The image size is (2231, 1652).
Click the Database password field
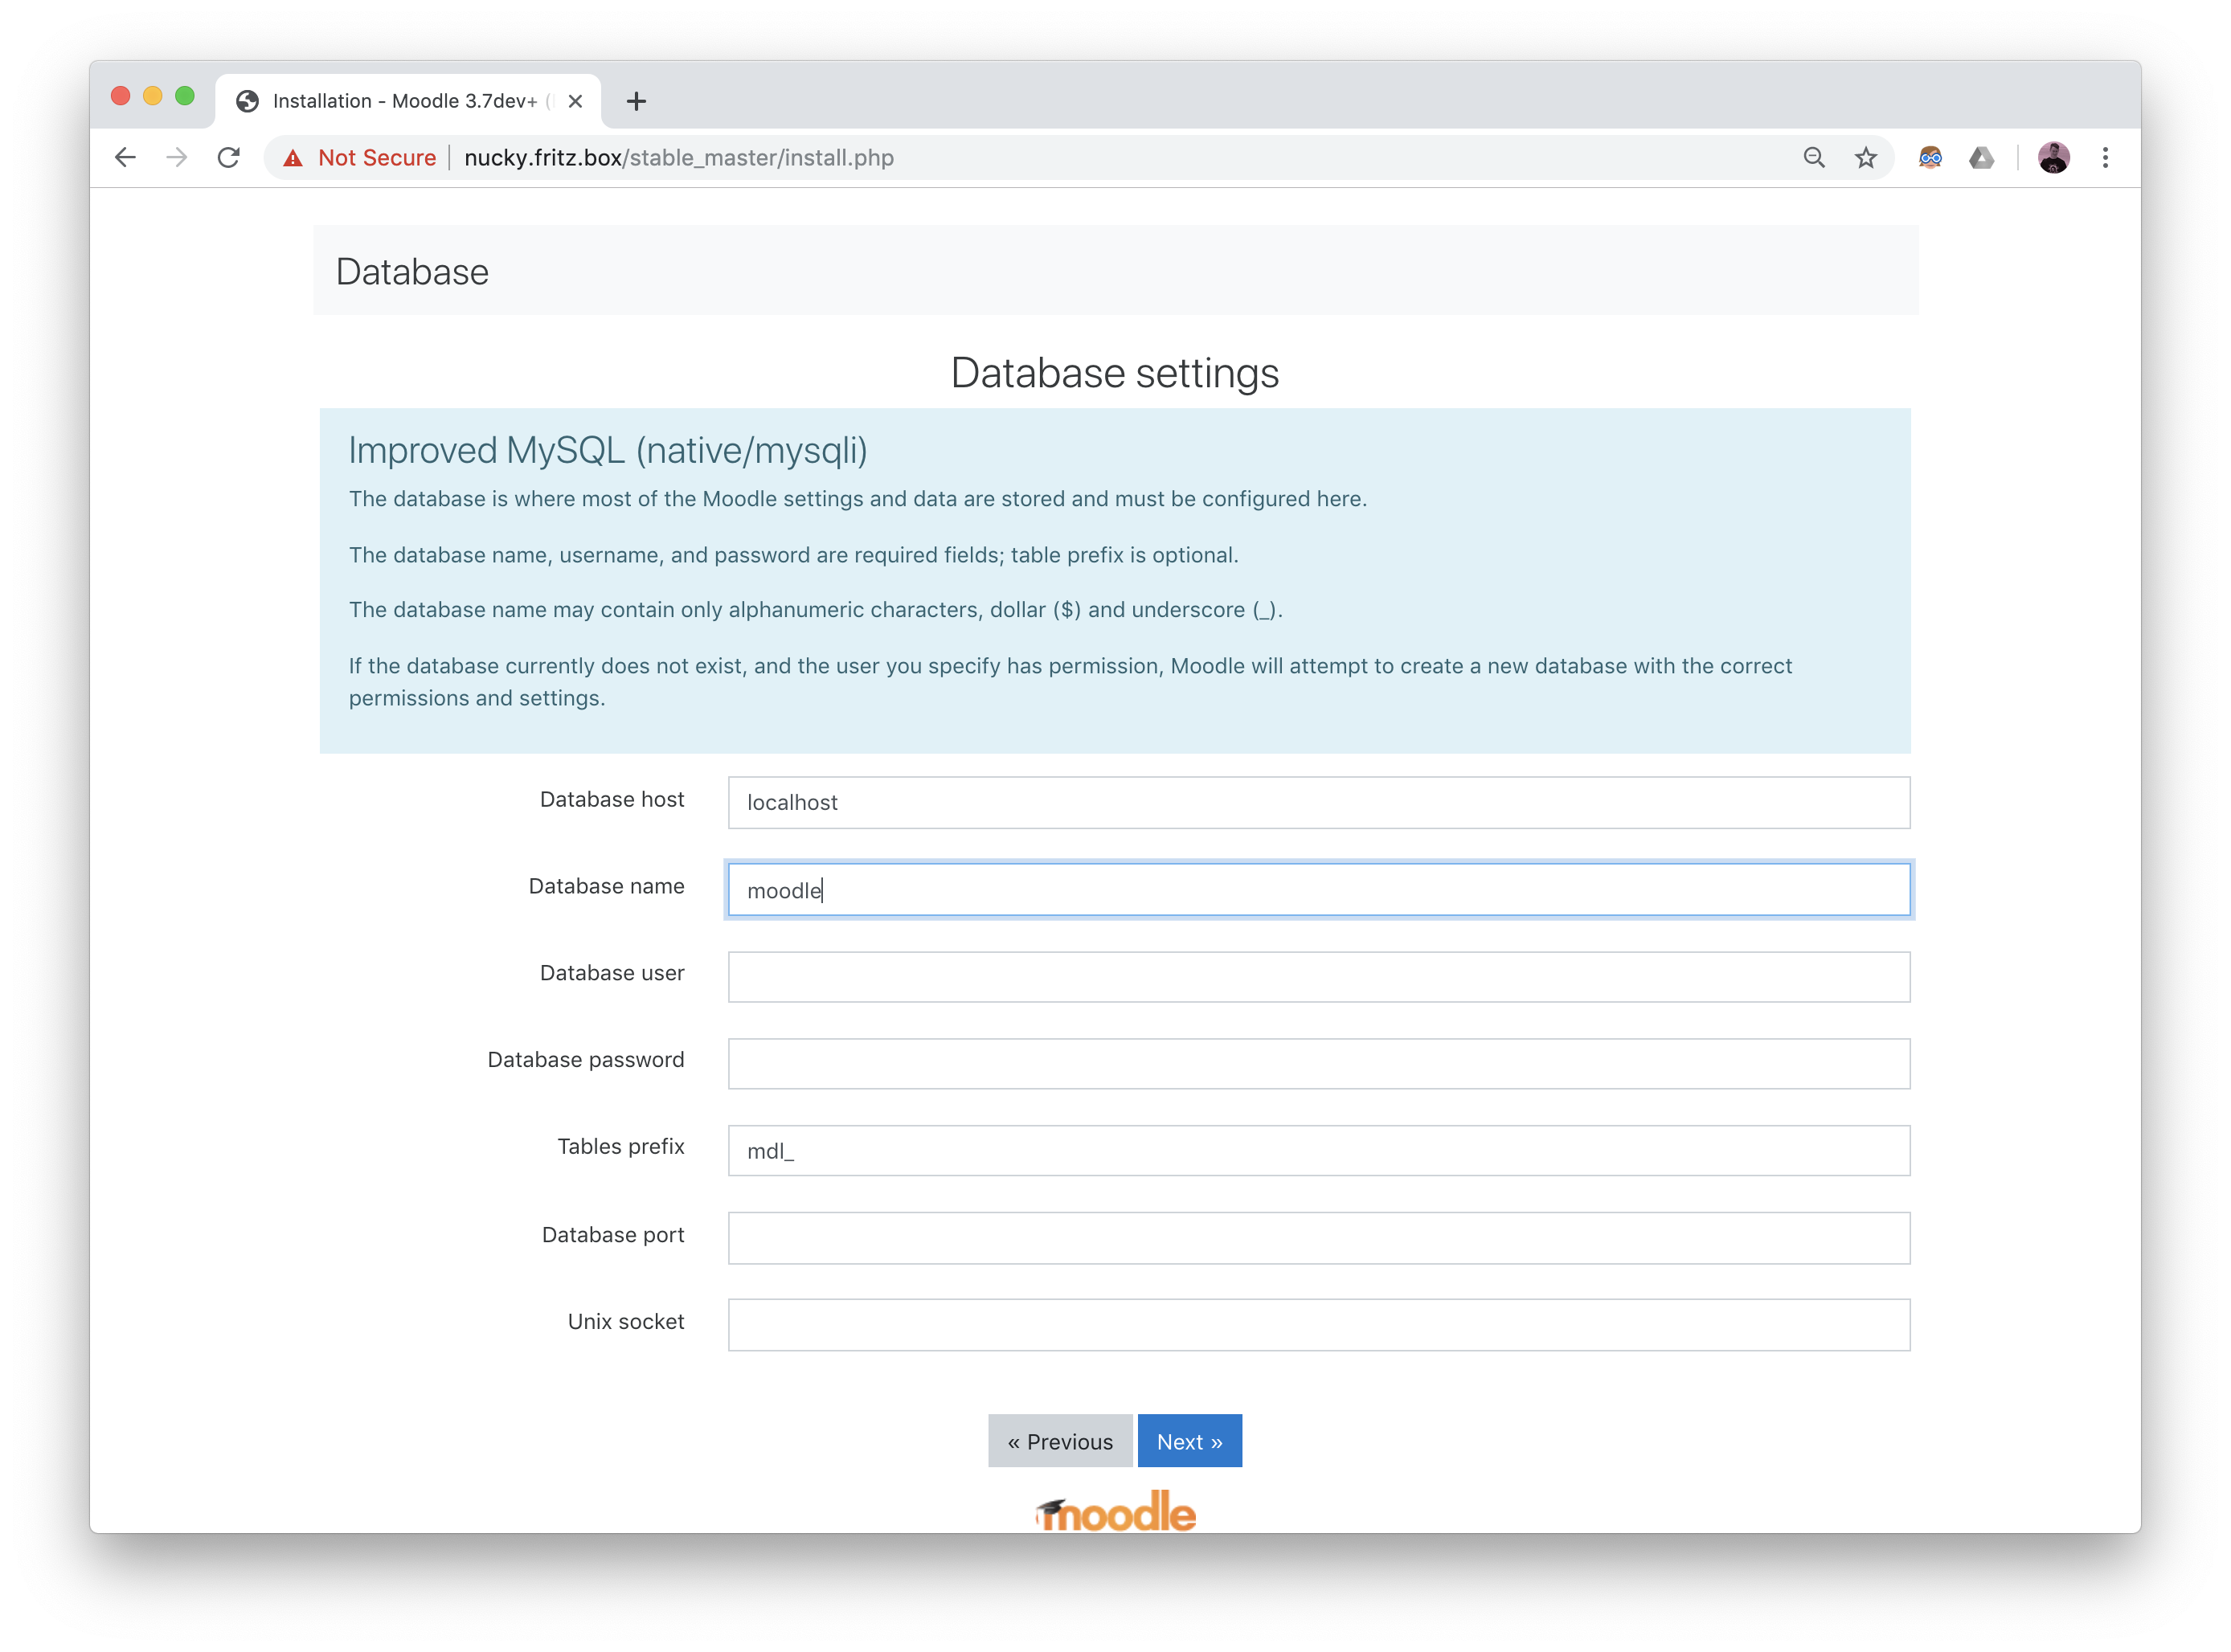click(1319, 1063)
